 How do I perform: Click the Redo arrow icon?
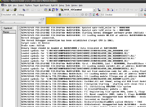pos(39,10)
